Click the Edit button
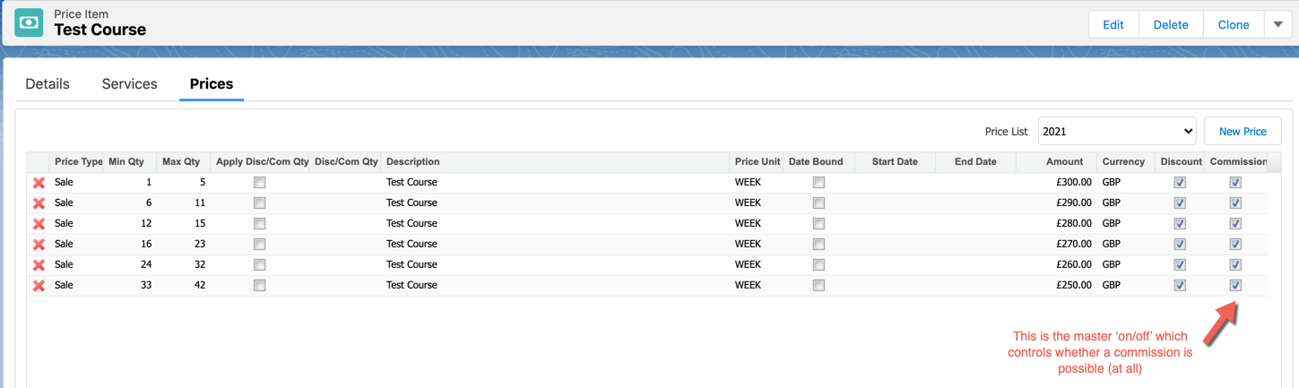The image size is (1299, 388). click(1113, 25)
